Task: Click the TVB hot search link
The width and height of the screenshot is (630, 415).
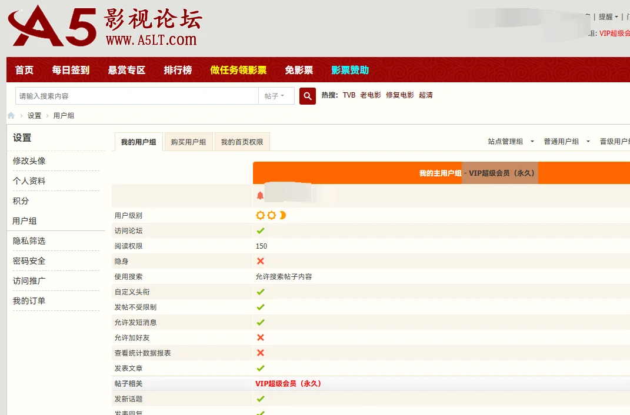Action: click(349, 95)
